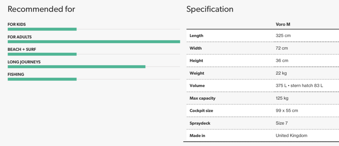This screenshot has width=339, height=146.
Task: Click the "Specification" heading
Action: coord(210,9)
